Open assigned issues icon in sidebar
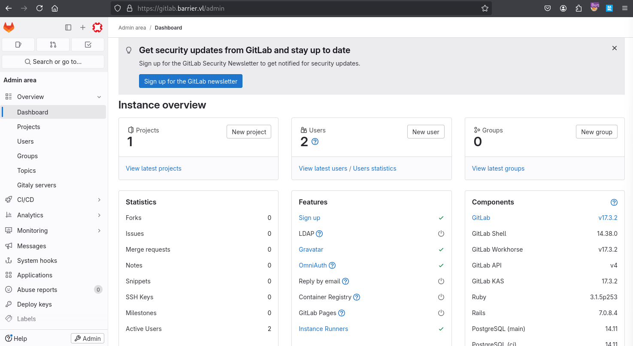633x346 pixels. (x=18, y=45)
